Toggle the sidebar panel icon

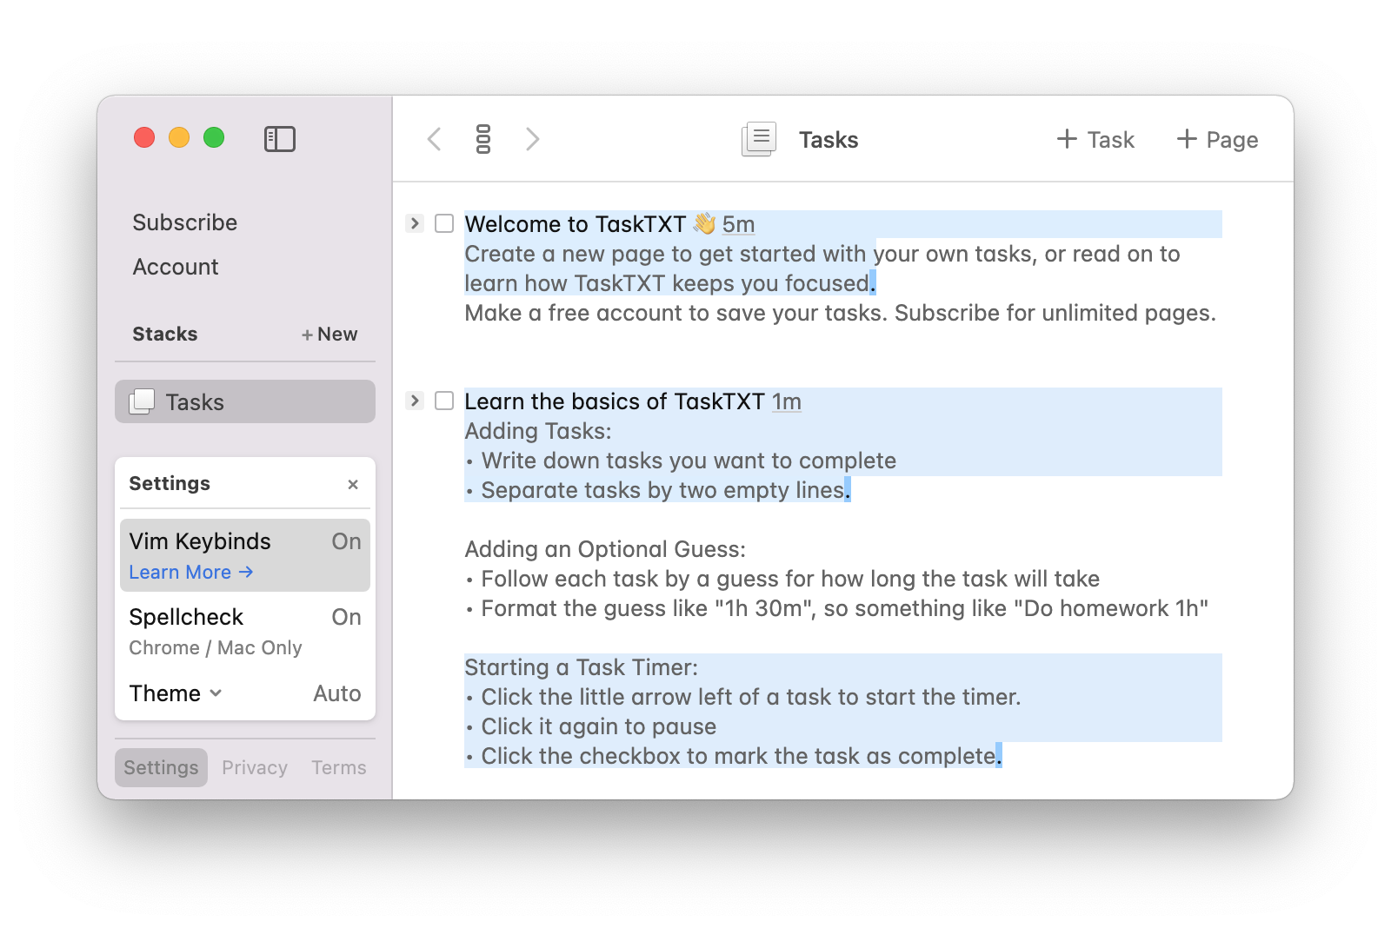(280, 139)
